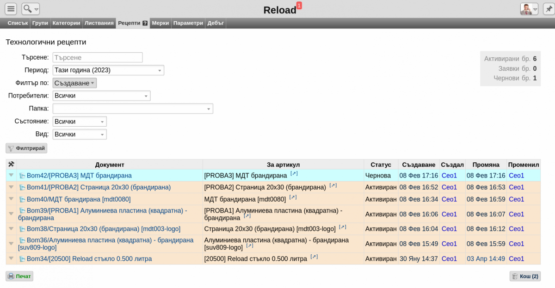555x288 pixels.
Task: Switch to the Параметри tab
Action: 188,23
